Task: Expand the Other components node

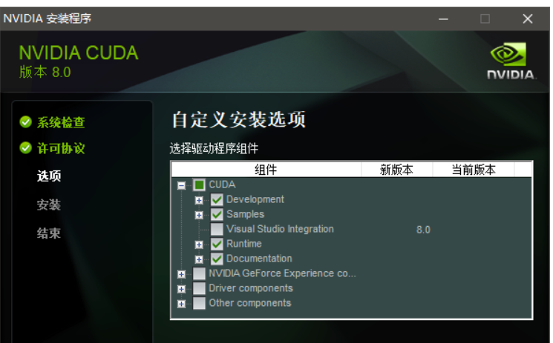Action: [x=181, y=304]
